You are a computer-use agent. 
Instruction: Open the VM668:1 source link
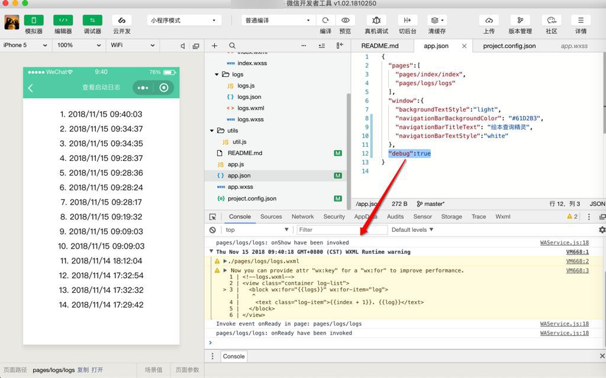[578, 251]
